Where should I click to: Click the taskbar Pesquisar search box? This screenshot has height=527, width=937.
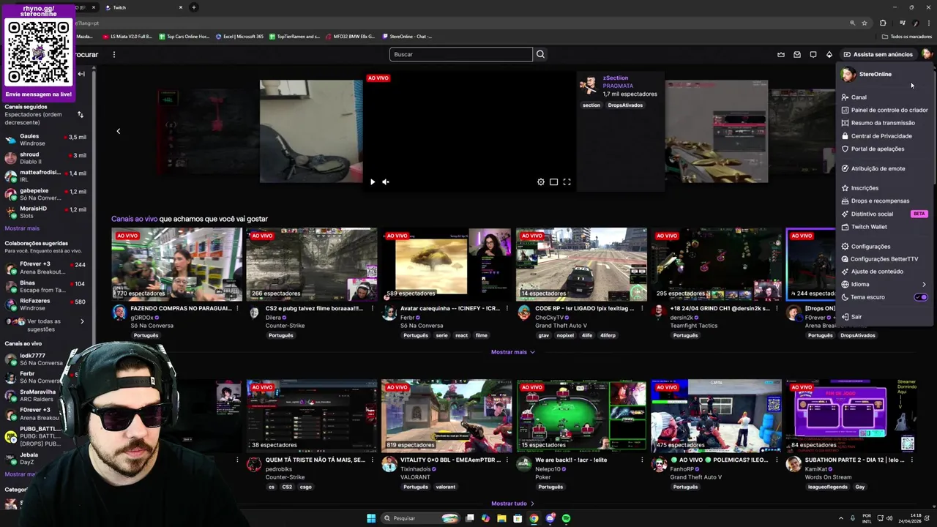coord(421,518)
